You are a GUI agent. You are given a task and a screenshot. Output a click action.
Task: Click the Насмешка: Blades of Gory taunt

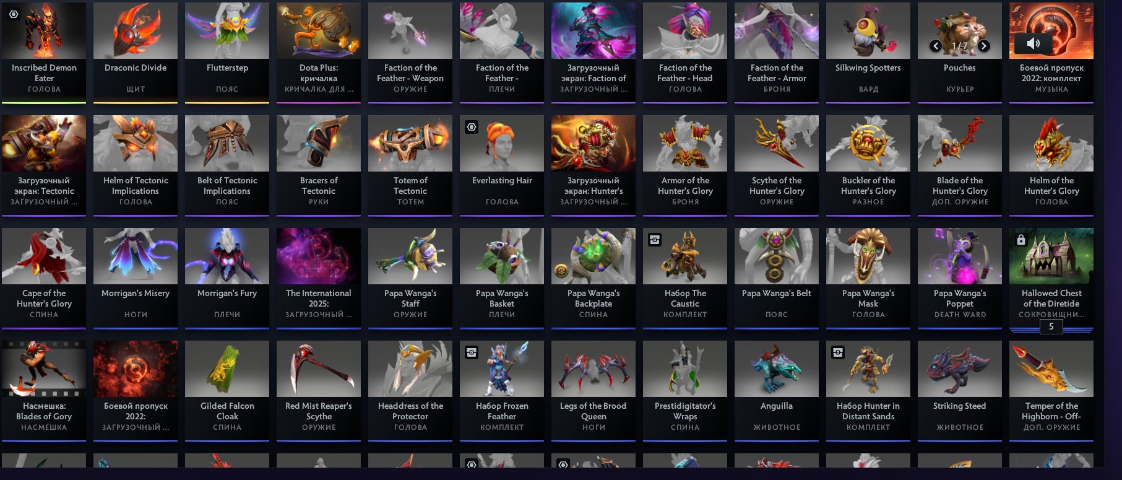44,390
